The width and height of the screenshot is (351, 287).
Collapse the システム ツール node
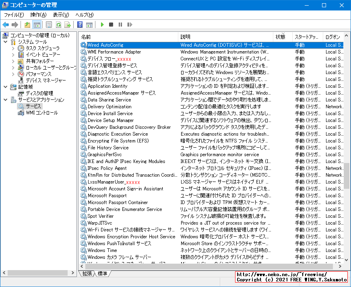(x=5, y=42)
